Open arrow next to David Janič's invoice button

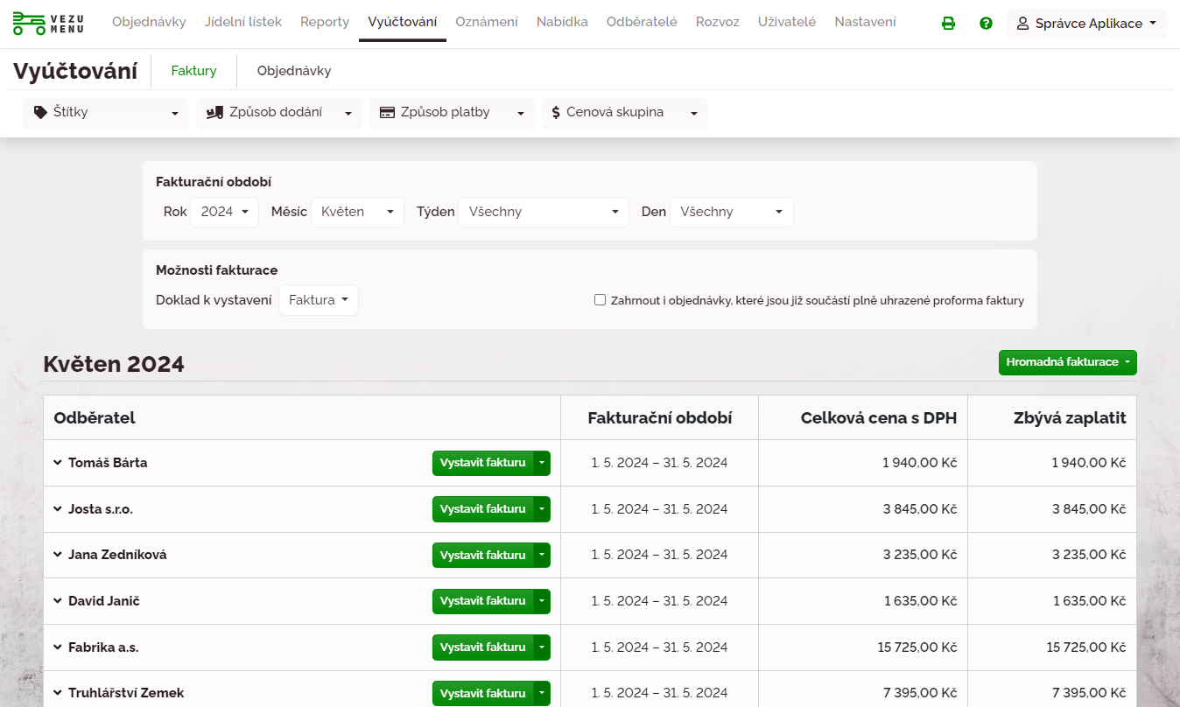pos(542,601)
